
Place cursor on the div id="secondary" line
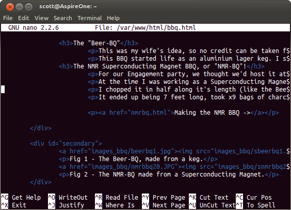point(66,144)
